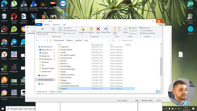The width and height of the screenshot is (197, 111).
Task: Expand breadcrumb chevron after Пользователи
Action: 65,40
